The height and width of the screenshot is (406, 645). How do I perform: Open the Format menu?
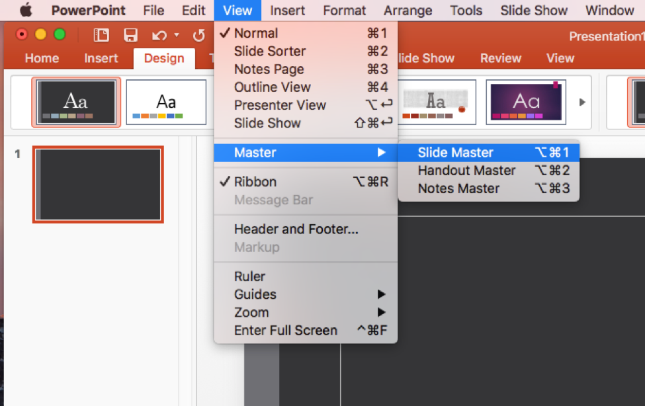coord(344,10)
